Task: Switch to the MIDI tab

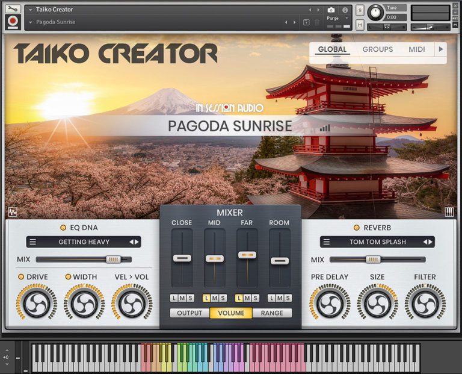Action: point(417,49)
